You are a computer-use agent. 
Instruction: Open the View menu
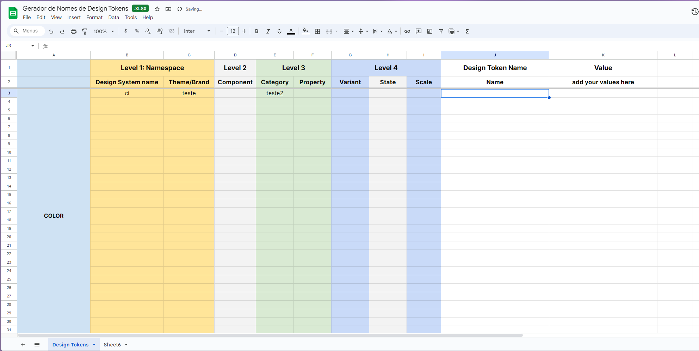tap(56, 17)
